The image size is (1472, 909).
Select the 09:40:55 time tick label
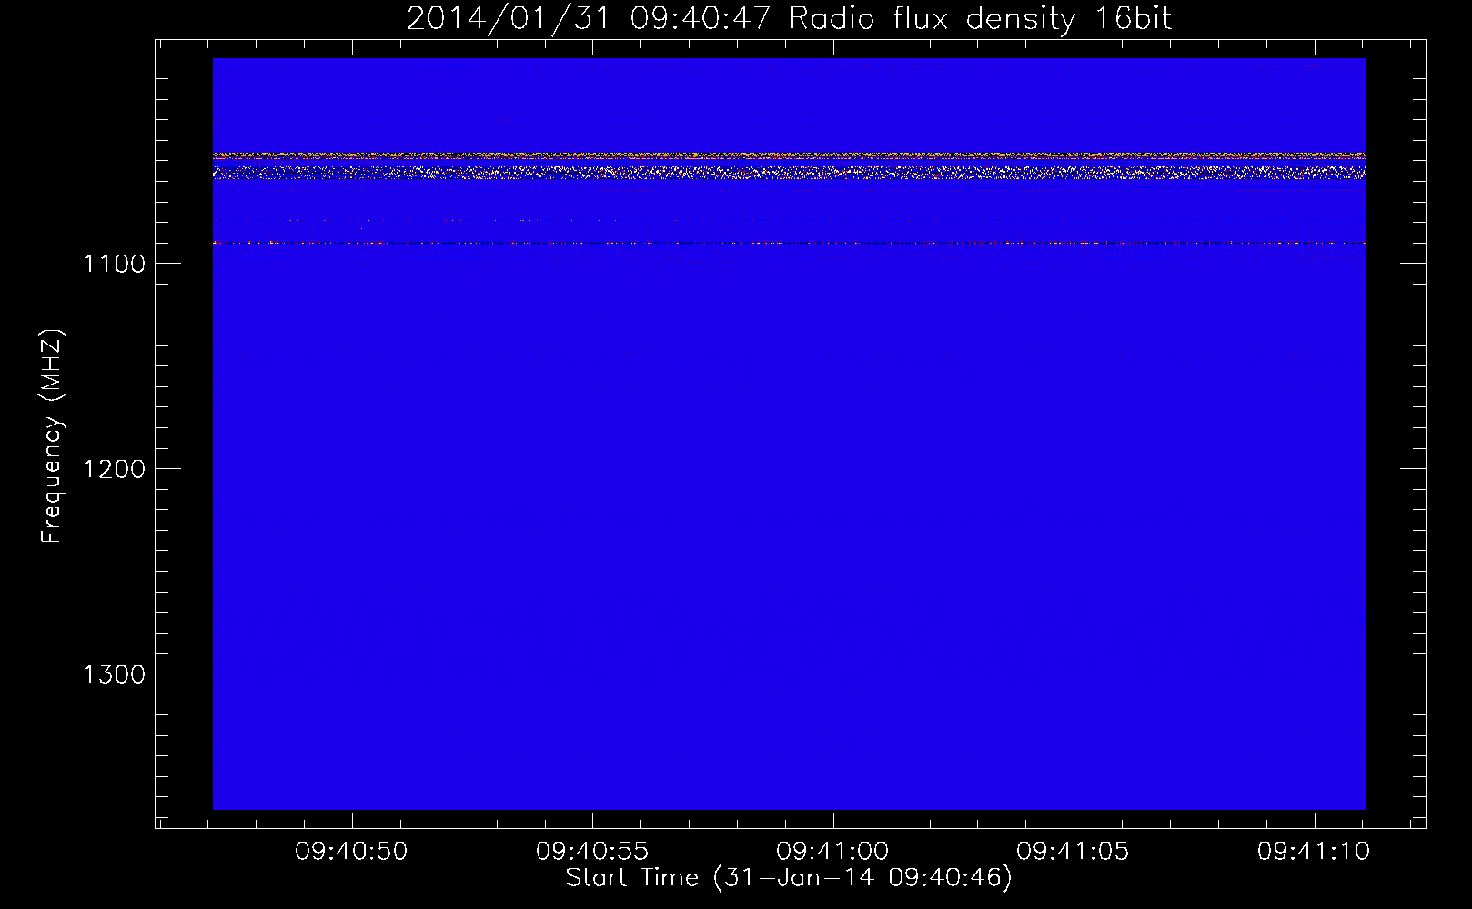click(x=592, y=852)
